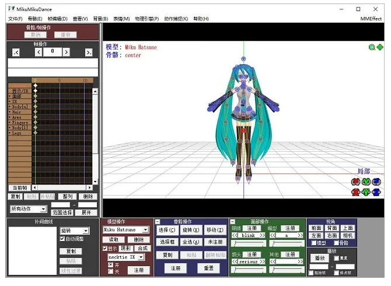Click the 前面 front view button
Viewport: 391px width, 286px height.
[316, 228]
